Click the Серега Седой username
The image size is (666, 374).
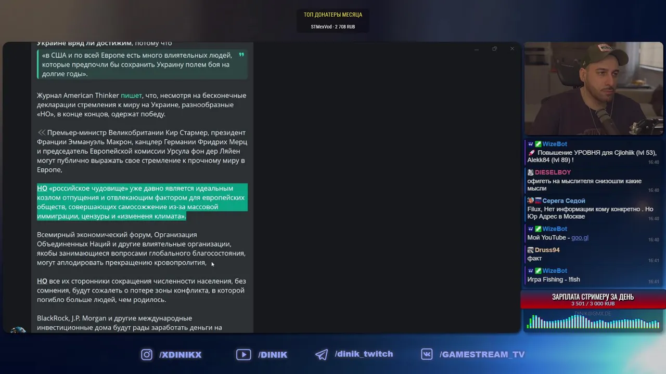563,201
